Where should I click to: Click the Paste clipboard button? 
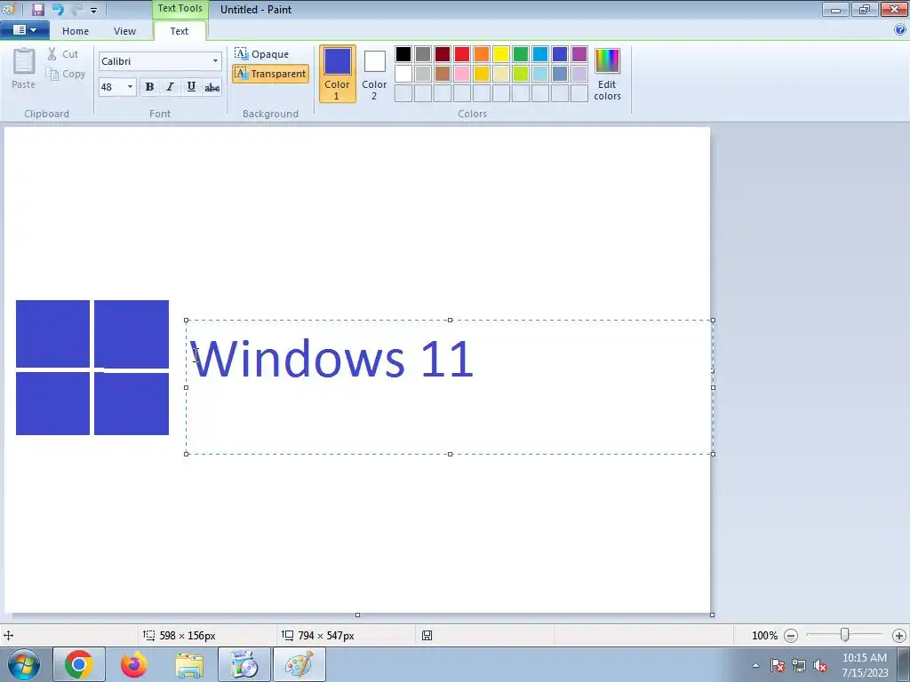(24, 69)
